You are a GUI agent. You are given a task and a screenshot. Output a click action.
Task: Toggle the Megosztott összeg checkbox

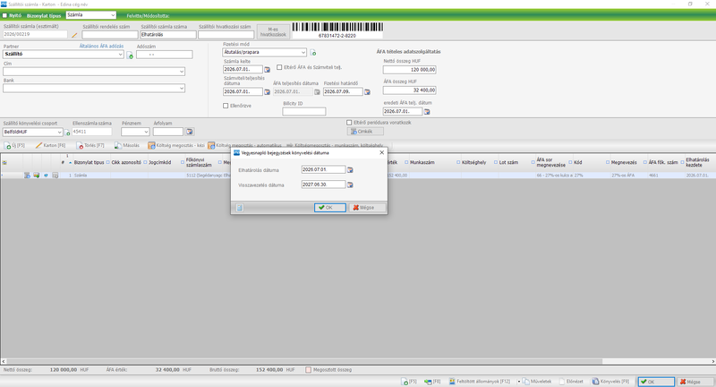(308, 370)
